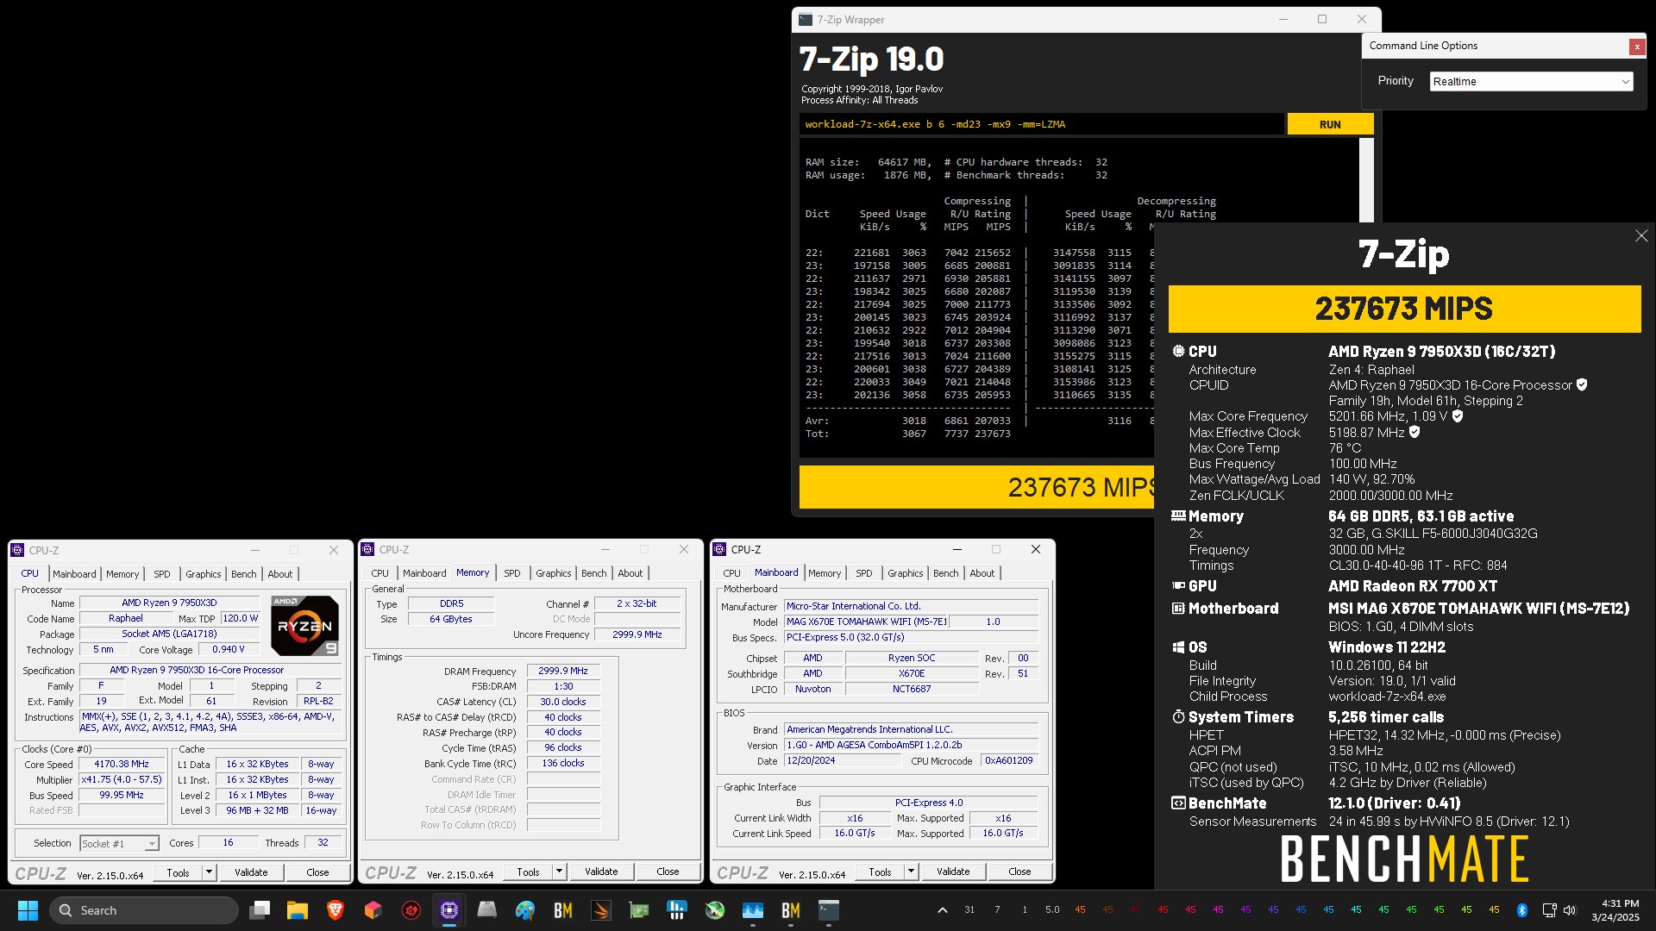Screen dimensions: 1656x931
Task: Select Graphics tab in middle CPU-Z window
Action: (x=553, y=573)
